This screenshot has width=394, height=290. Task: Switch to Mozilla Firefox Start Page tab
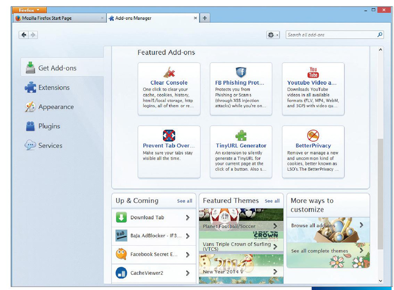coord(60,18)
